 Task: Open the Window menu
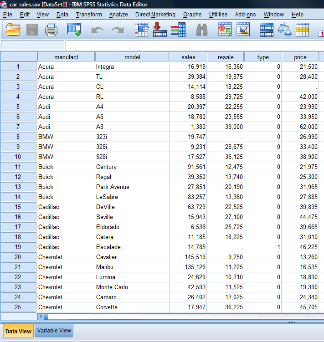click(274, 15)
